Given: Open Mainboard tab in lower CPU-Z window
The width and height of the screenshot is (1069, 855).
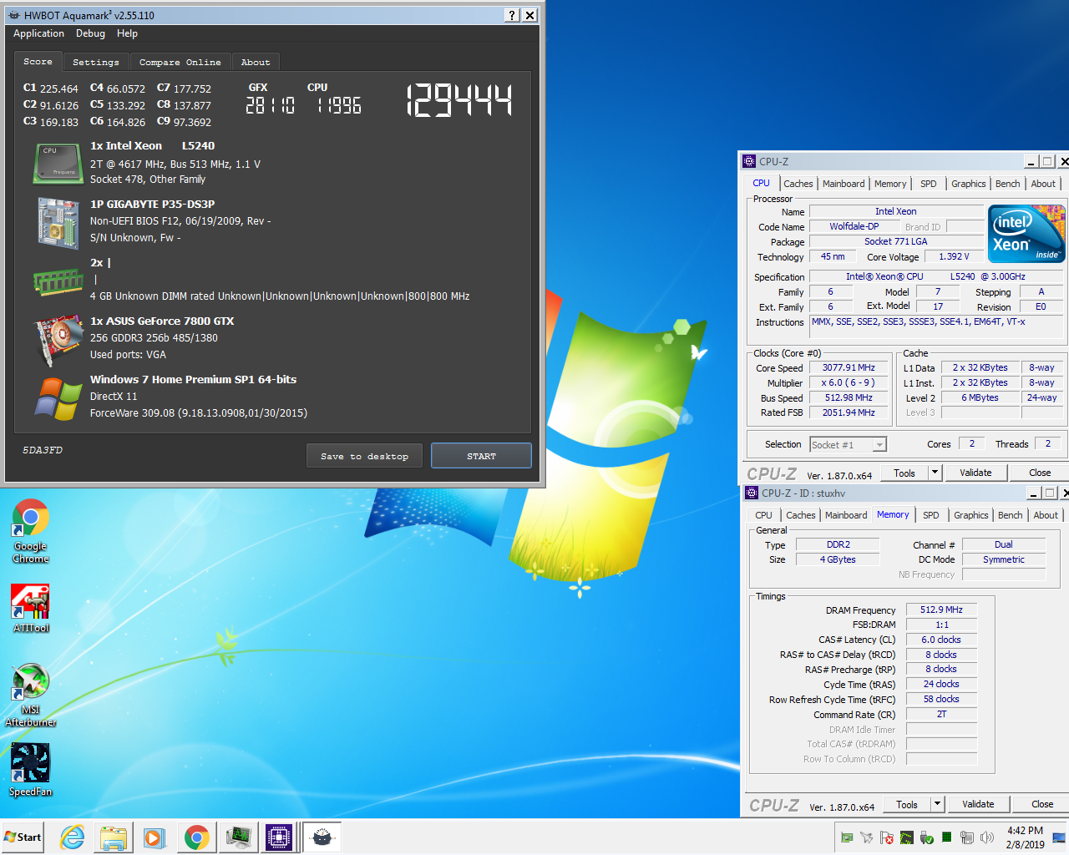Looking at the screenshot, I should [x=846, y=515].
